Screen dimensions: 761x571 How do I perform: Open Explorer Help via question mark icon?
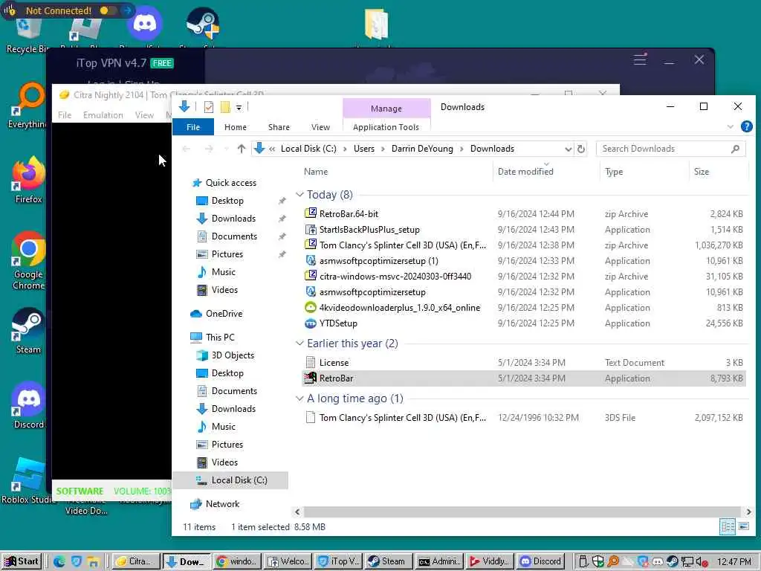coord(746,126)
